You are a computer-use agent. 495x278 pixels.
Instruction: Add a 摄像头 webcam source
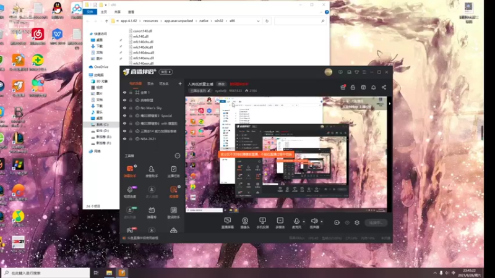(245, 222)
